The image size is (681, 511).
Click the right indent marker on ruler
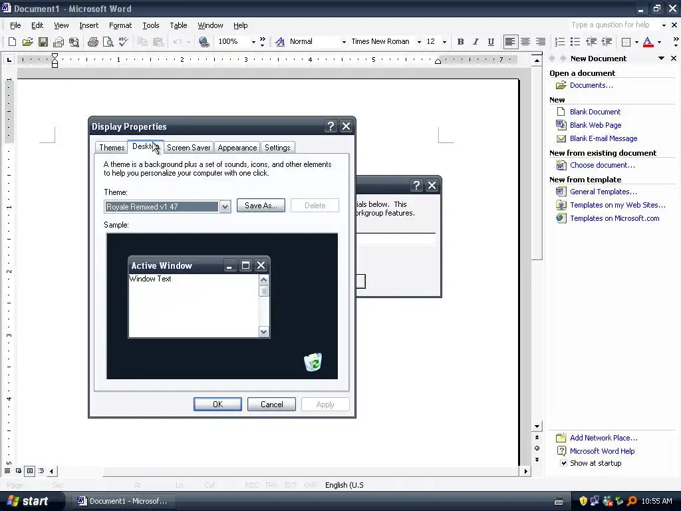click(438, 61)
